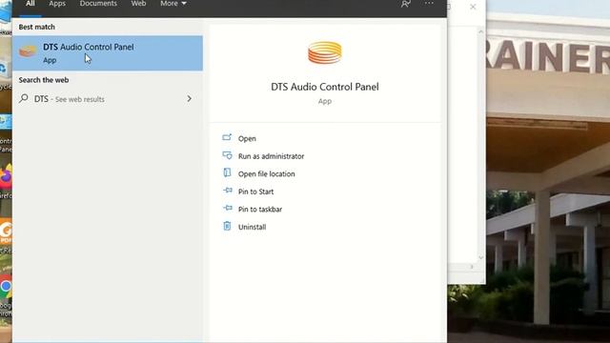This screenshot has height=343, width=610.
Task: Select Pin to Start
Action: point(255,192)
